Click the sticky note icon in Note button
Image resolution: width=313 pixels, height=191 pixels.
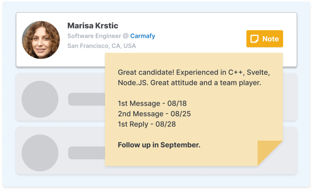tap(254, 39)
